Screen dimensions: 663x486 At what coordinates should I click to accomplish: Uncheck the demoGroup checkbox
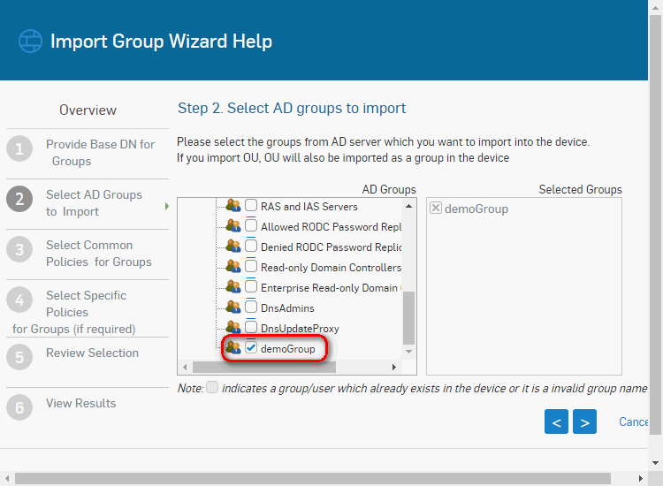(251, 348)
